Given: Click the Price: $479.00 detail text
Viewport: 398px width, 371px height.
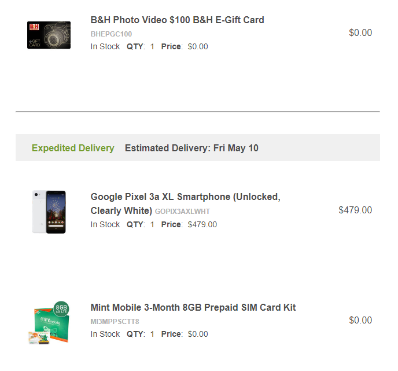Looking at the screenshot, I should (x=189, y=224).
